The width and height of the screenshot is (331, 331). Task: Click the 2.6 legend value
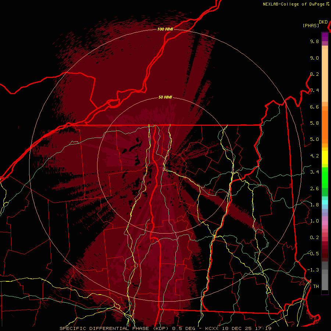click(314, 189)
